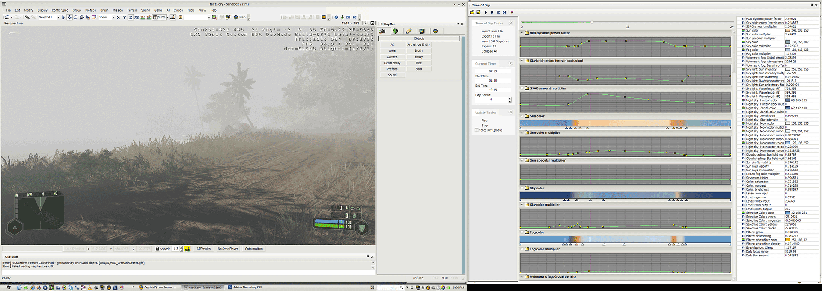Image resolution: width=822 pixels, height=291 pixels.
Task: Open the Layers tab icon in RollupBar
Action: (435, 31)
